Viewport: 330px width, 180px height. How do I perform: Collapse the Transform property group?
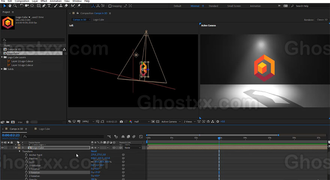[19, 151]
